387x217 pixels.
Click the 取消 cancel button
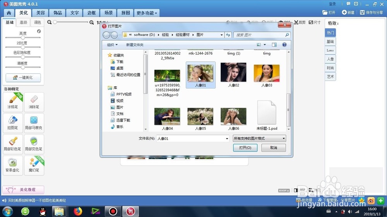(274, 148)
